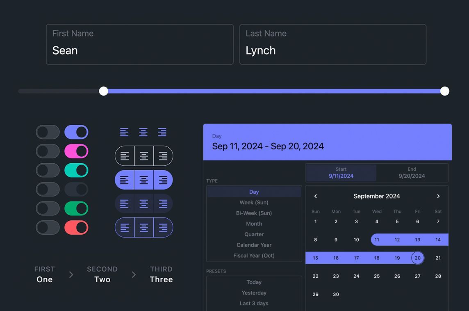Select the left-align icon in the dimmed segmented group
Viewport: 469px width, 311px height.
[125, 204]
